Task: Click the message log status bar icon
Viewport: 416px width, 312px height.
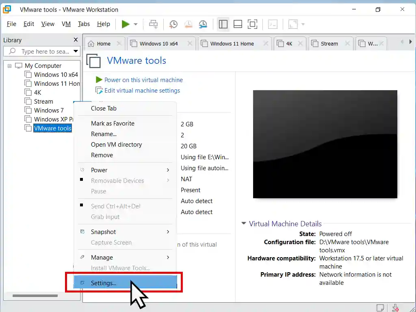Action: tap(380, 308)
